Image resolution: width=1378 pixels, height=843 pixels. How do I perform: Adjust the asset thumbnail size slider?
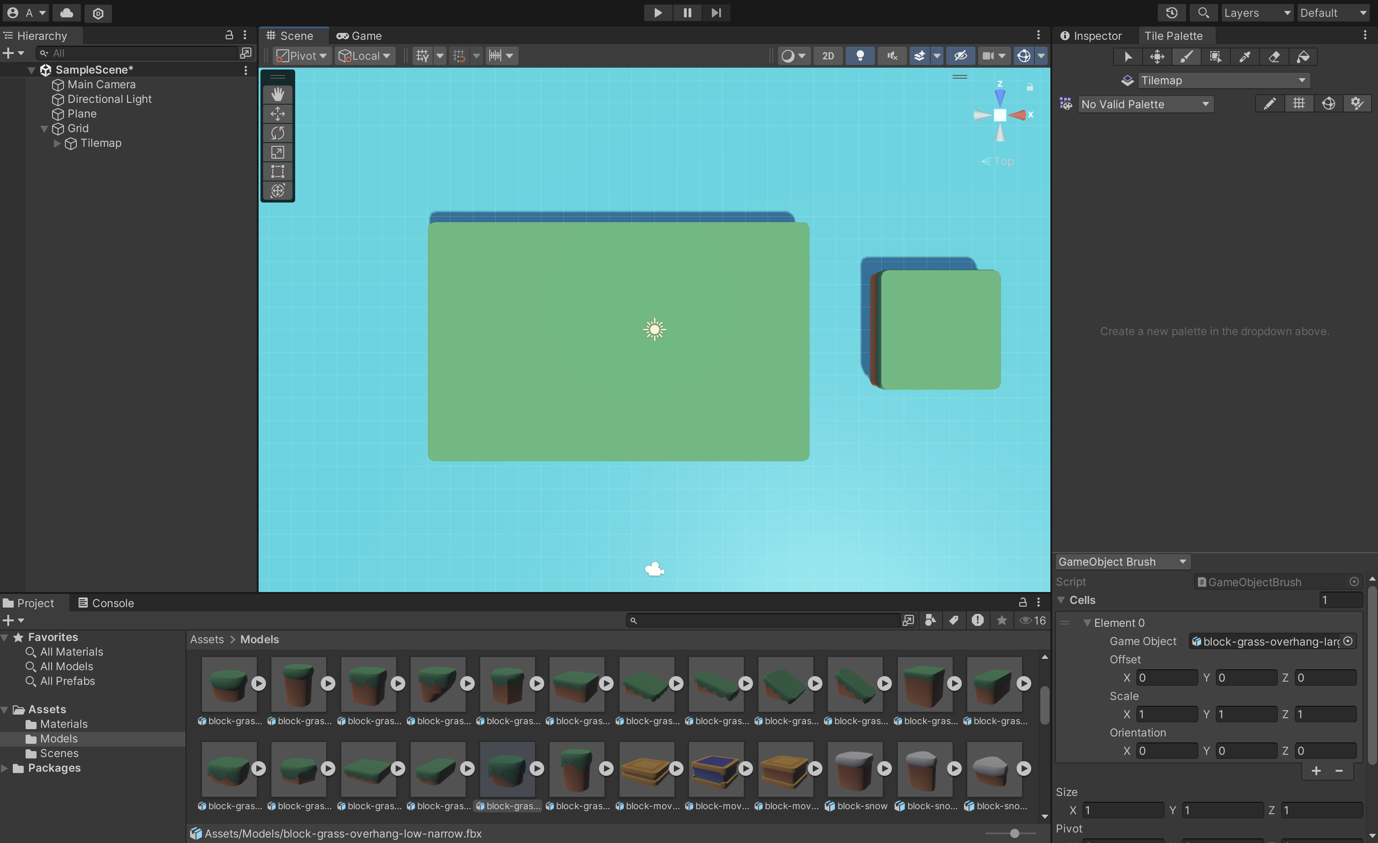(1014, 833)
